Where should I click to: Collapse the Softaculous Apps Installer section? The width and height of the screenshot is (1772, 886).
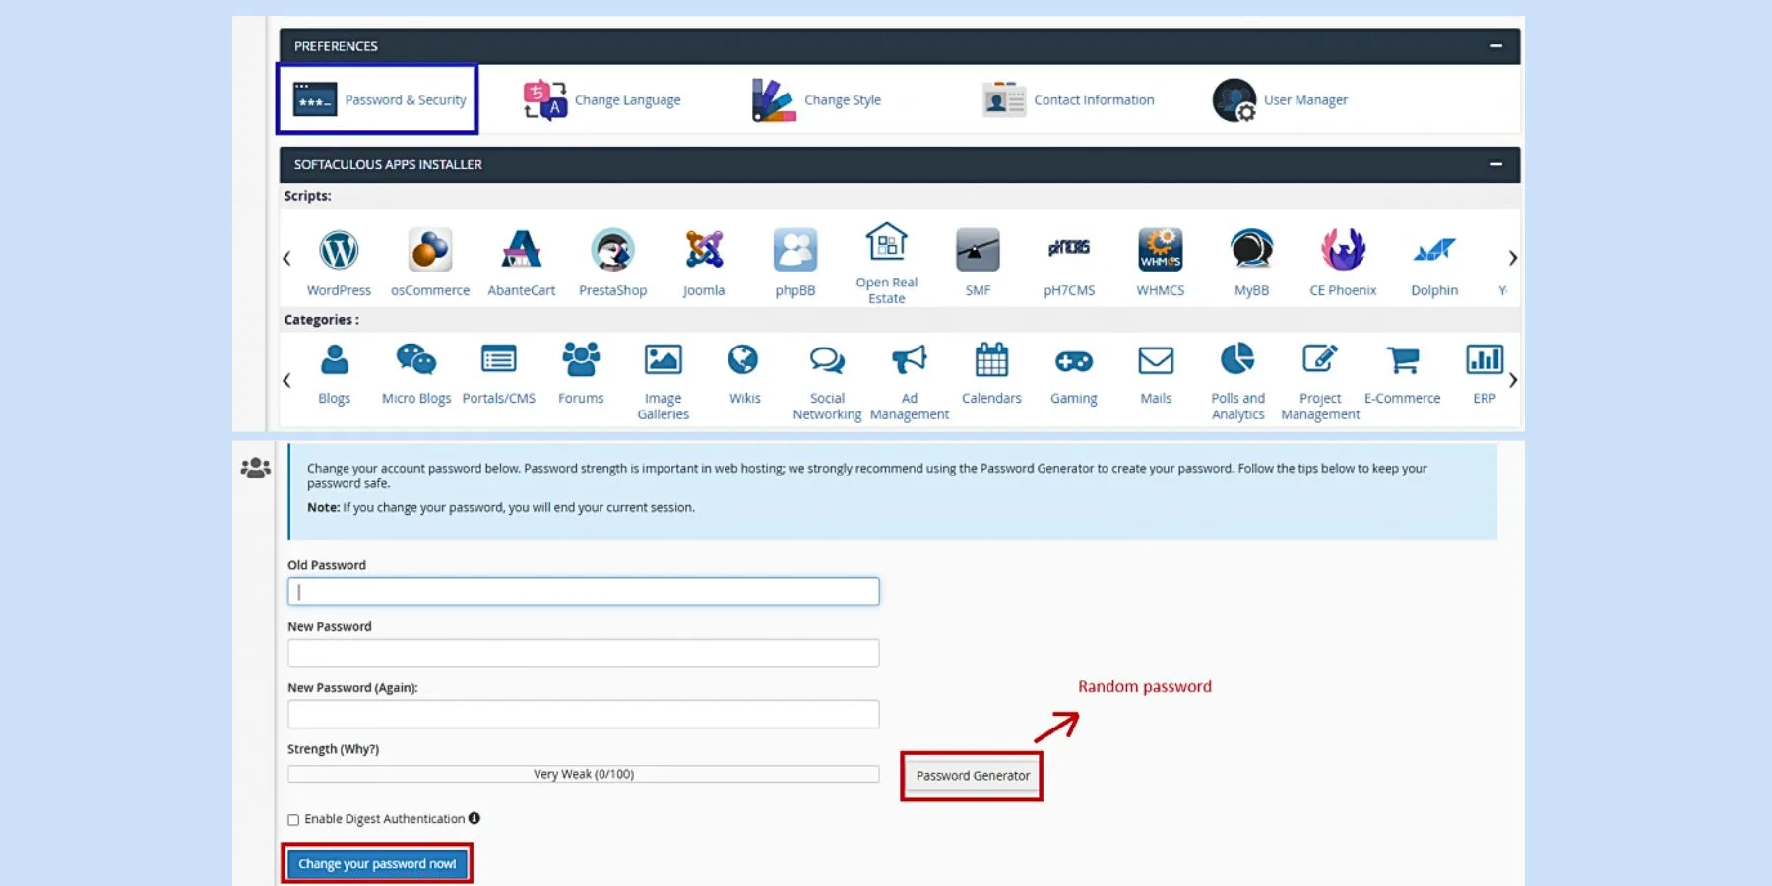1495,164
